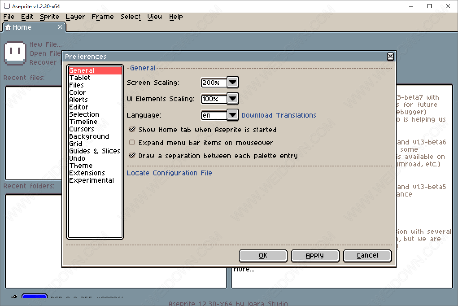Select Undo in preferences list
458x306 pixels.
click(x=95, y=158)
